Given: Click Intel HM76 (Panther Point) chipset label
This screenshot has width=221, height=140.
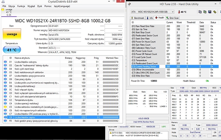Looking at the screenshot, I should (143, 122).
